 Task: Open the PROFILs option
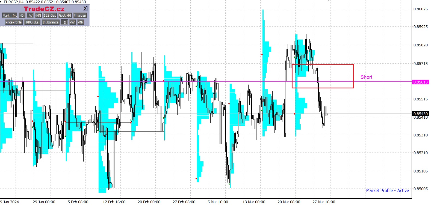32,22
